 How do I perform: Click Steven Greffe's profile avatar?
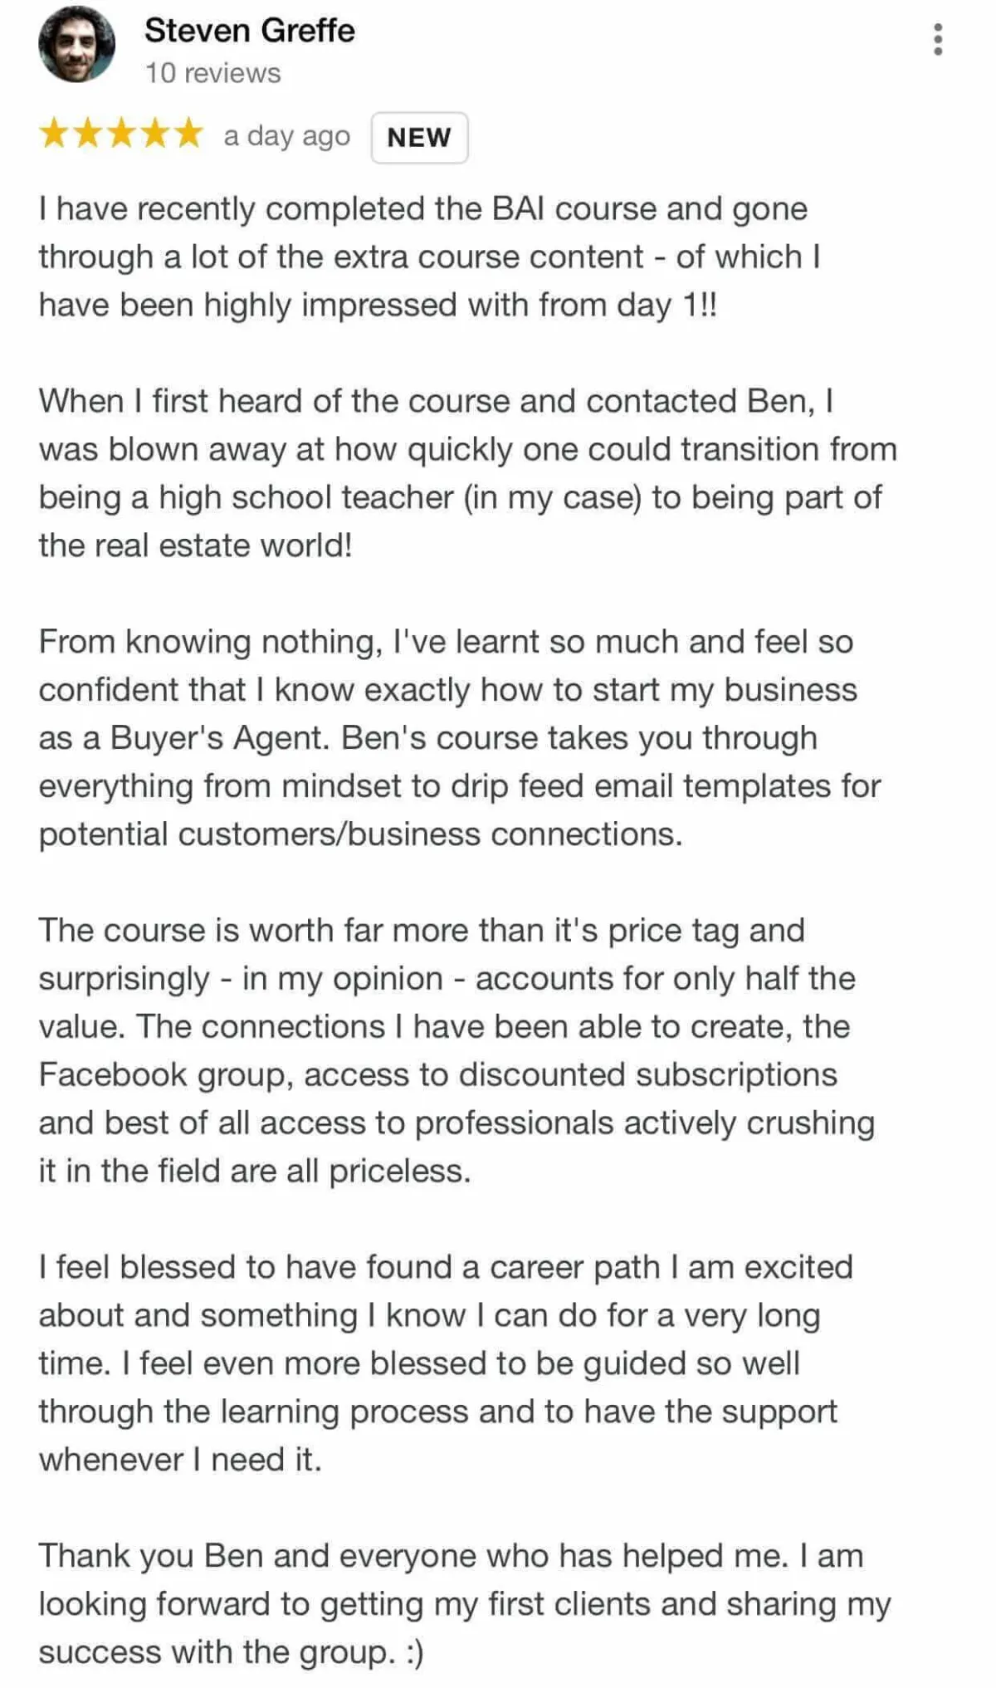click(77, 44)
